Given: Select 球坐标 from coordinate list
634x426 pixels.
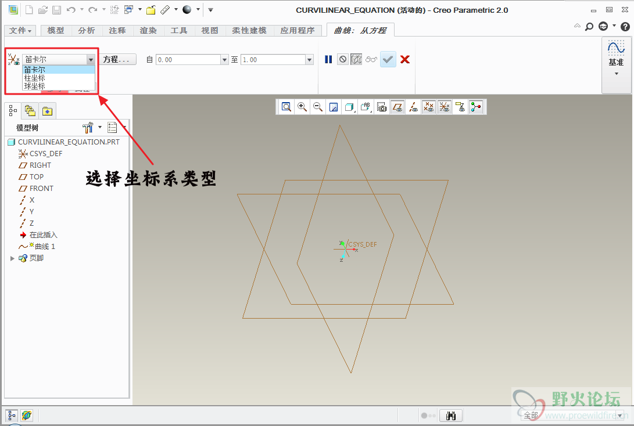Looking at the screenshot, I should (x=59, y=86).
